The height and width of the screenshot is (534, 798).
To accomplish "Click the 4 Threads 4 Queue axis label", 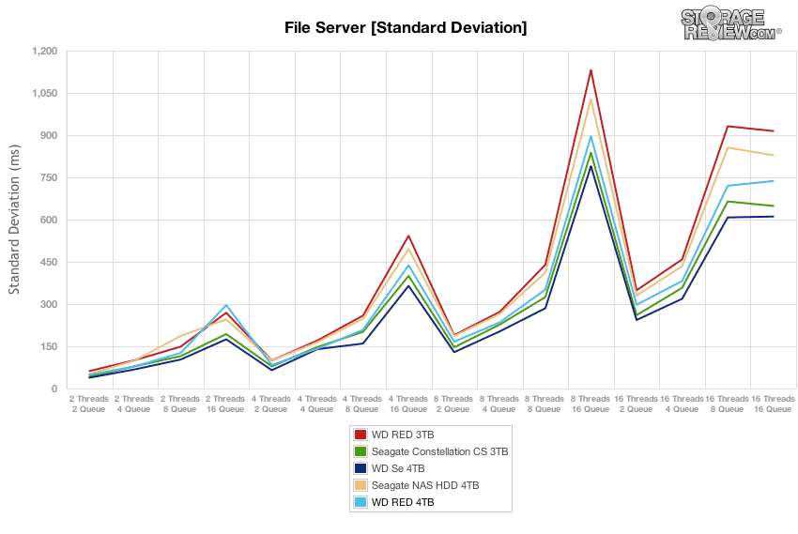I will pyautogui.click(x=316, y=404).
